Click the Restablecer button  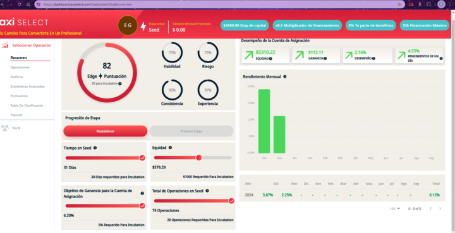(106, 131)
